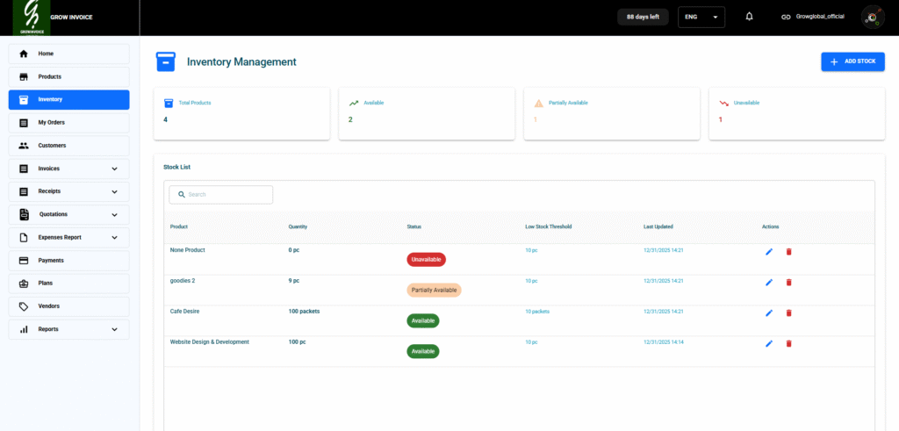Open the user profile avatar

click(x=873, y=17)
